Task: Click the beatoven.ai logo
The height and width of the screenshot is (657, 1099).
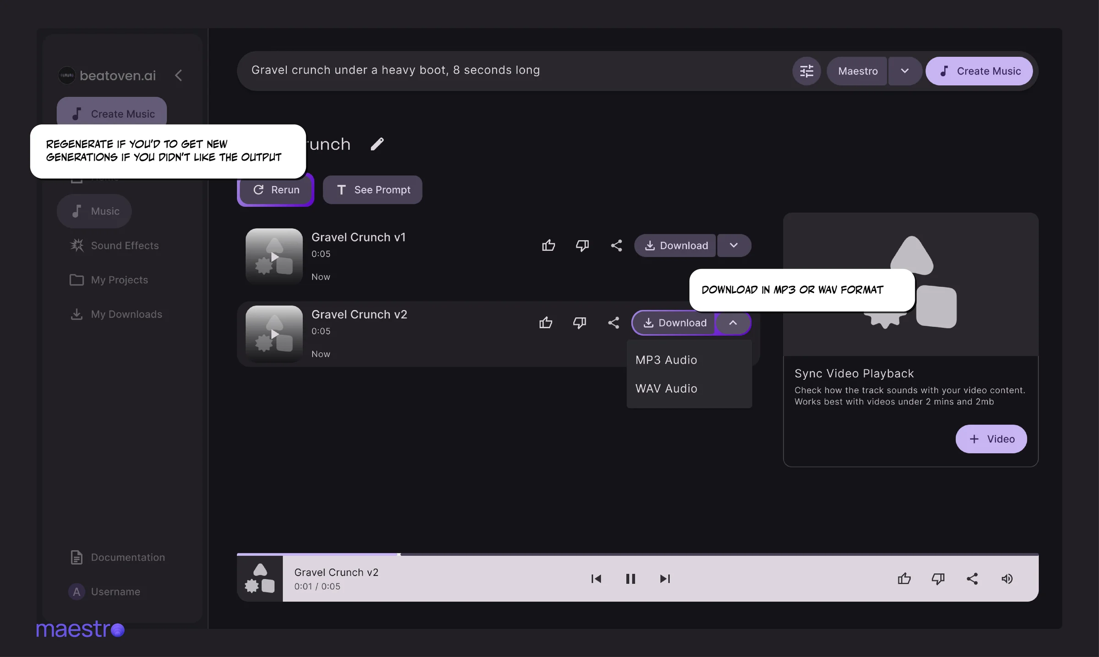Action: click(x=107, y=75)
